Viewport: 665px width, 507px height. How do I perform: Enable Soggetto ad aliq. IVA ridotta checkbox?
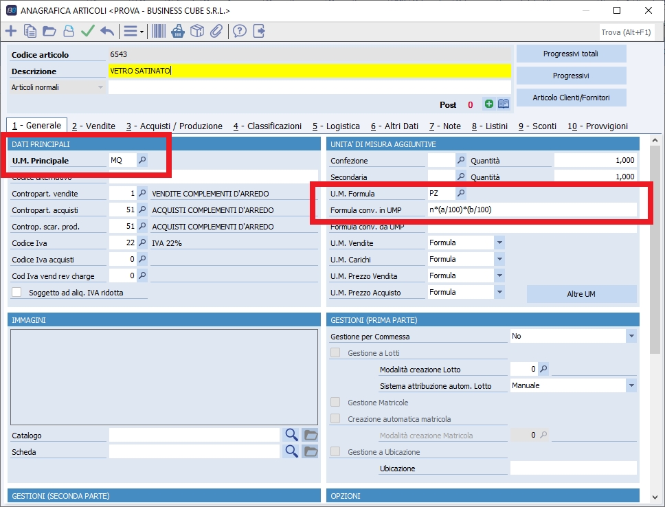click(x=17, y=293)
